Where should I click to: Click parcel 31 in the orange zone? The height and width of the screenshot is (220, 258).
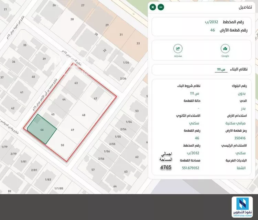121,34
